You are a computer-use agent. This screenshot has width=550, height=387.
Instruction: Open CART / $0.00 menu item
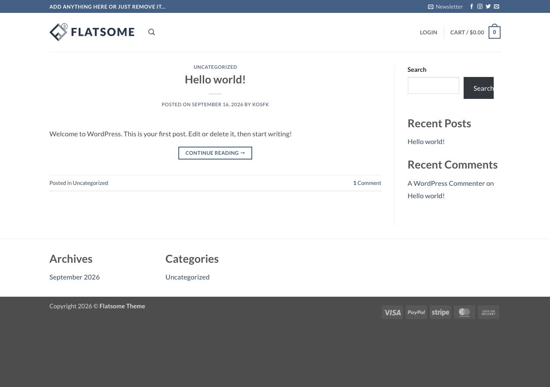[467, 32]
